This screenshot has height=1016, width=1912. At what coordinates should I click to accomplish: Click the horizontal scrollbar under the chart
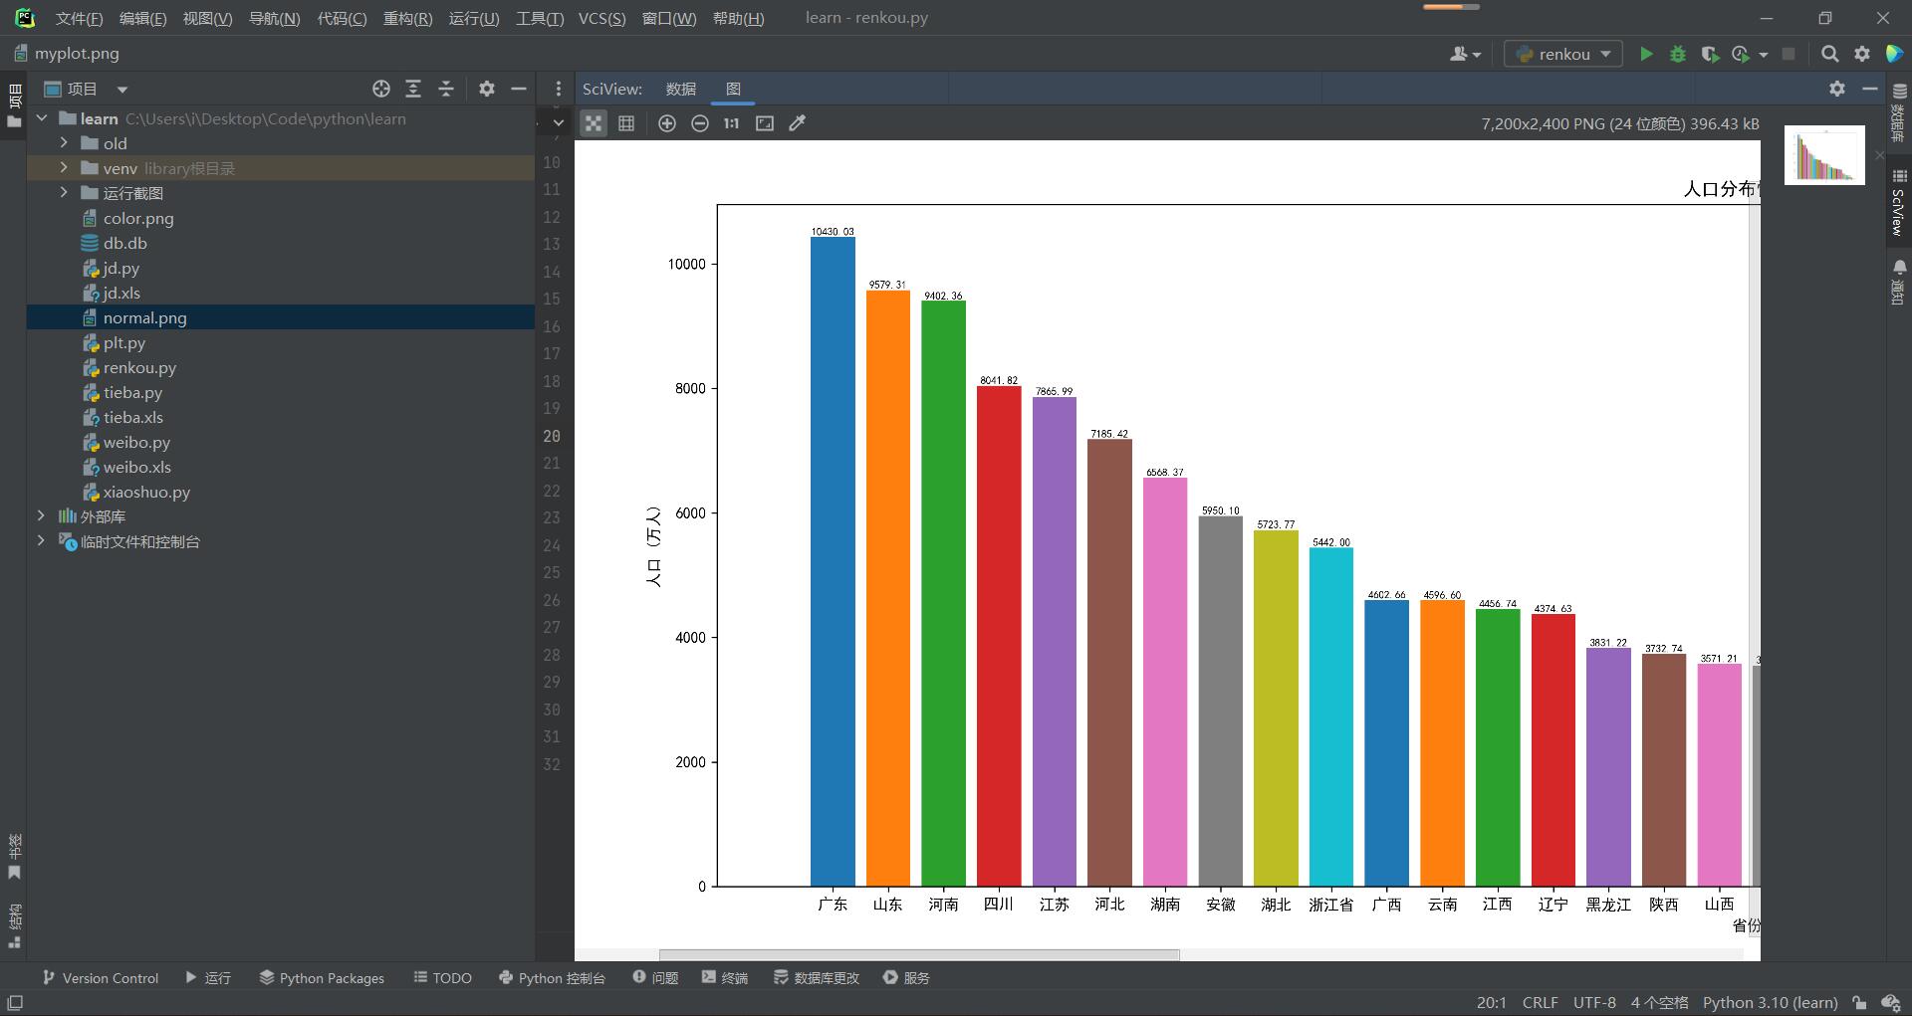tap(918, 955)
